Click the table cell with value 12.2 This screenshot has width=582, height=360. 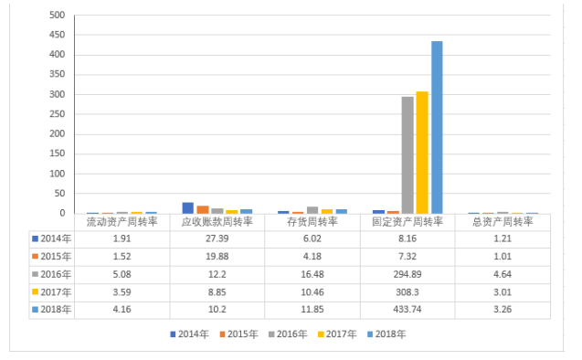[217, 274]
